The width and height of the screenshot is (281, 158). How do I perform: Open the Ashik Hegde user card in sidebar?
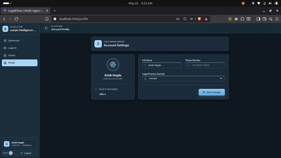pyautogui.click(x=20, y=144)
